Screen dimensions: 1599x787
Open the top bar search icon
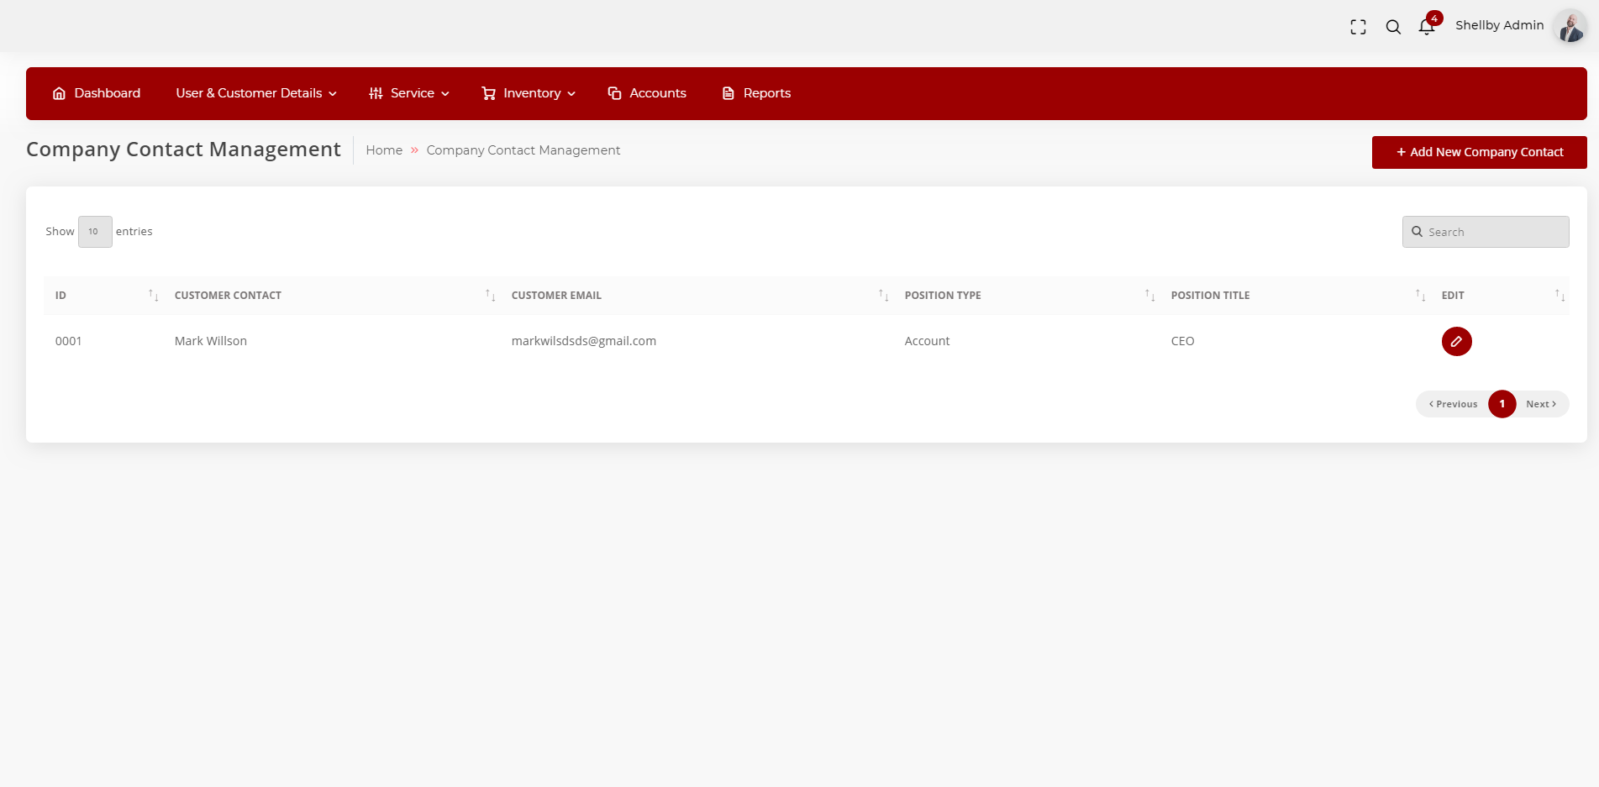coord(1393,27)
